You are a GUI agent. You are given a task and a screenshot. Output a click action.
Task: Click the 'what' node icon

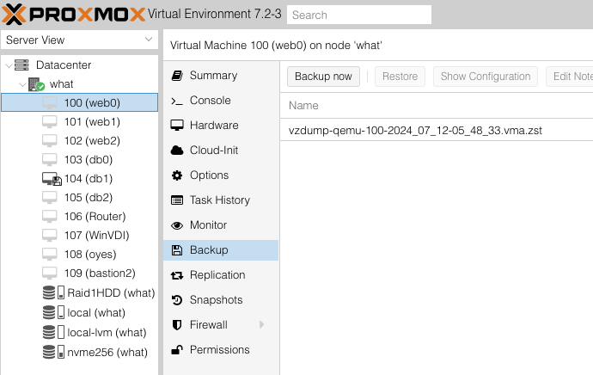tap(37, 84)
